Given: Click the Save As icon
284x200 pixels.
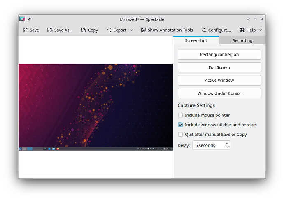Looking at the screenshot, I should 50,30.
